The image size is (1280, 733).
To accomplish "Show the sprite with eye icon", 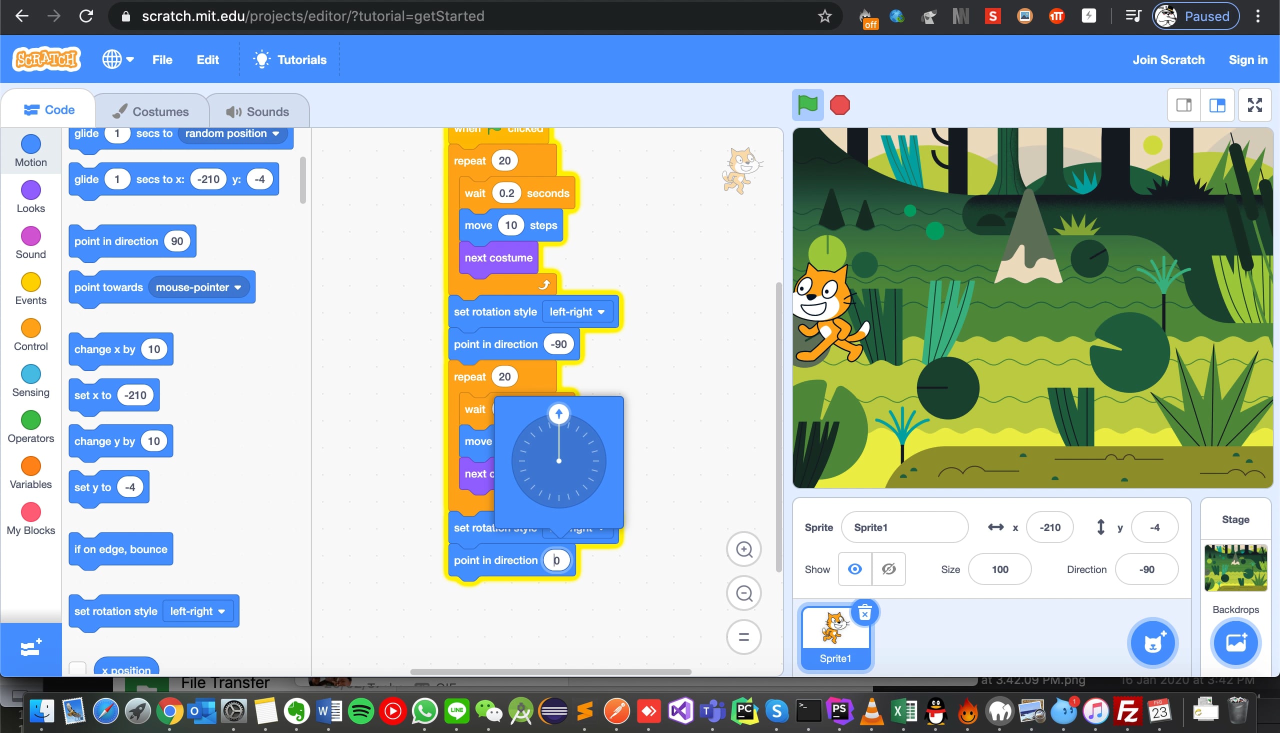I will point(854,569).
